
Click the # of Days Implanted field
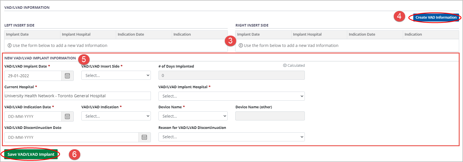click(231, 75)
